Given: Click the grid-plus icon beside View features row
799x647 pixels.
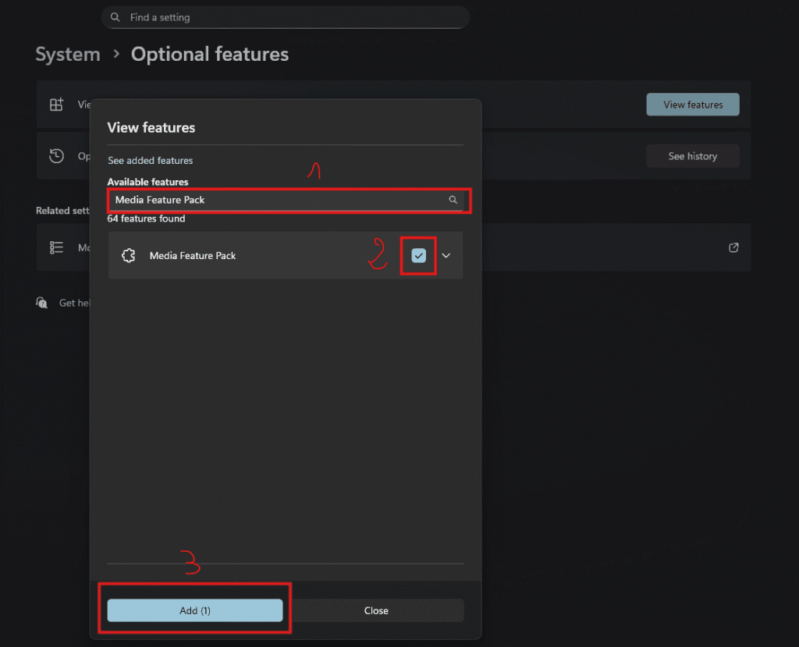Looking at the screenshot, I should 56,105.
